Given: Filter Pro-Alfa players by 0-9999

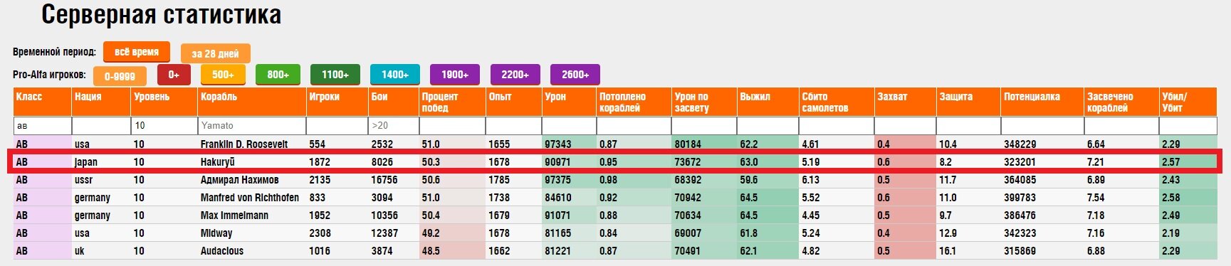Looking at the screenshot, I should [120, 76].
